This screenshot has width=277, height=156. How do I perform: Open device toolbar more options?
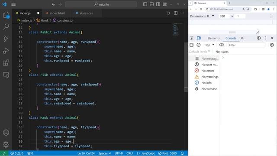click(271, 16)
